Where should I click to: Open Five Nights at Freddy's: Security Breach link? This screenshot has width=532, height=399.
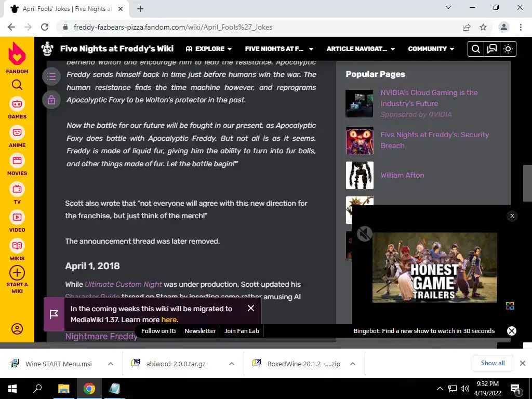[x=435, y=140]
